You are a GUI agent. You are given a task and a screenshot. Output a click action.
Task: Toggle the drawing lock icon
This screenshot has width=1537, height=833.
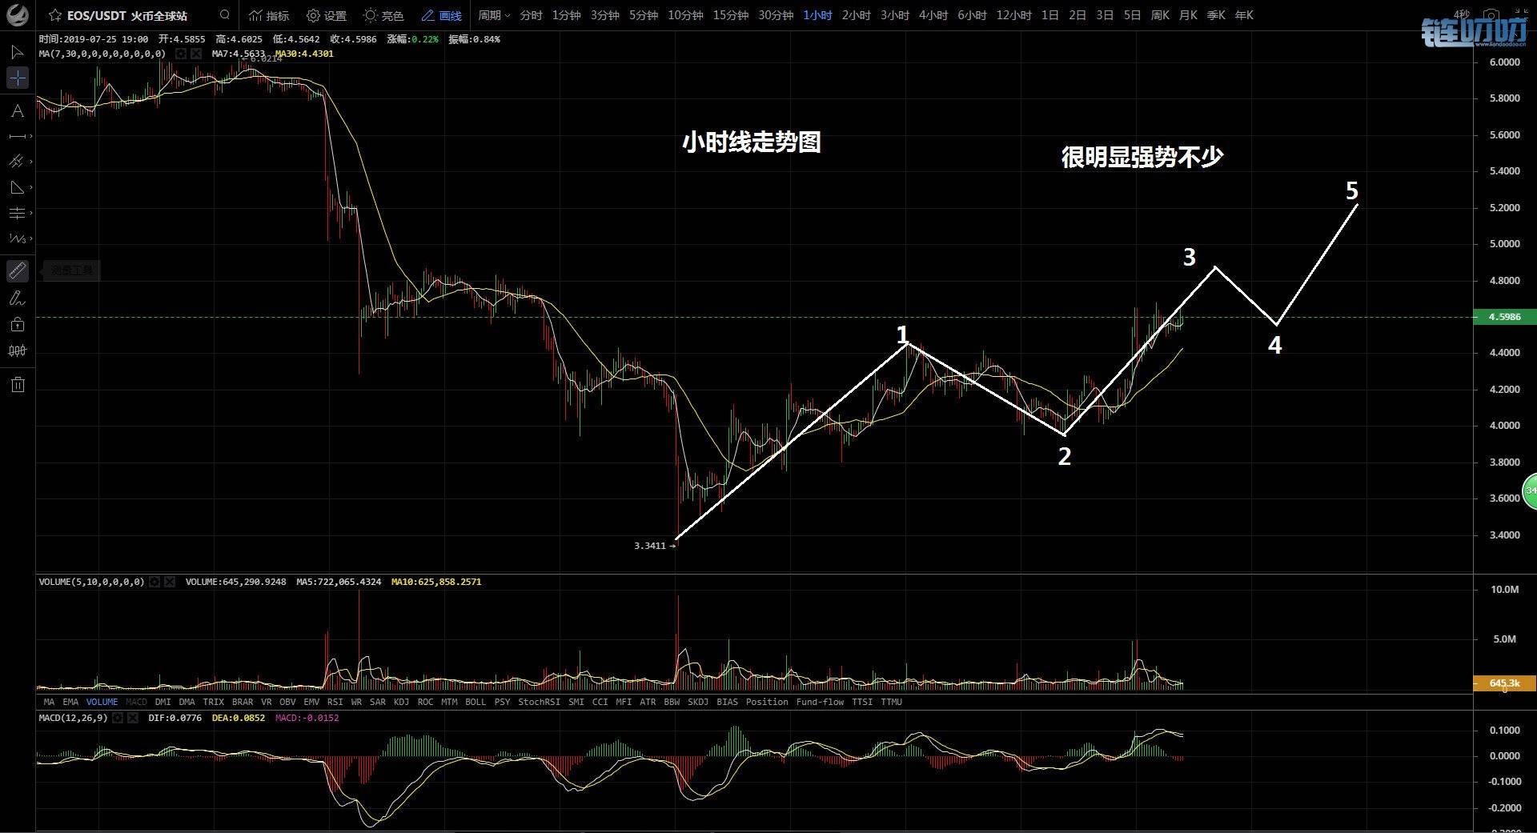(17, 324)
